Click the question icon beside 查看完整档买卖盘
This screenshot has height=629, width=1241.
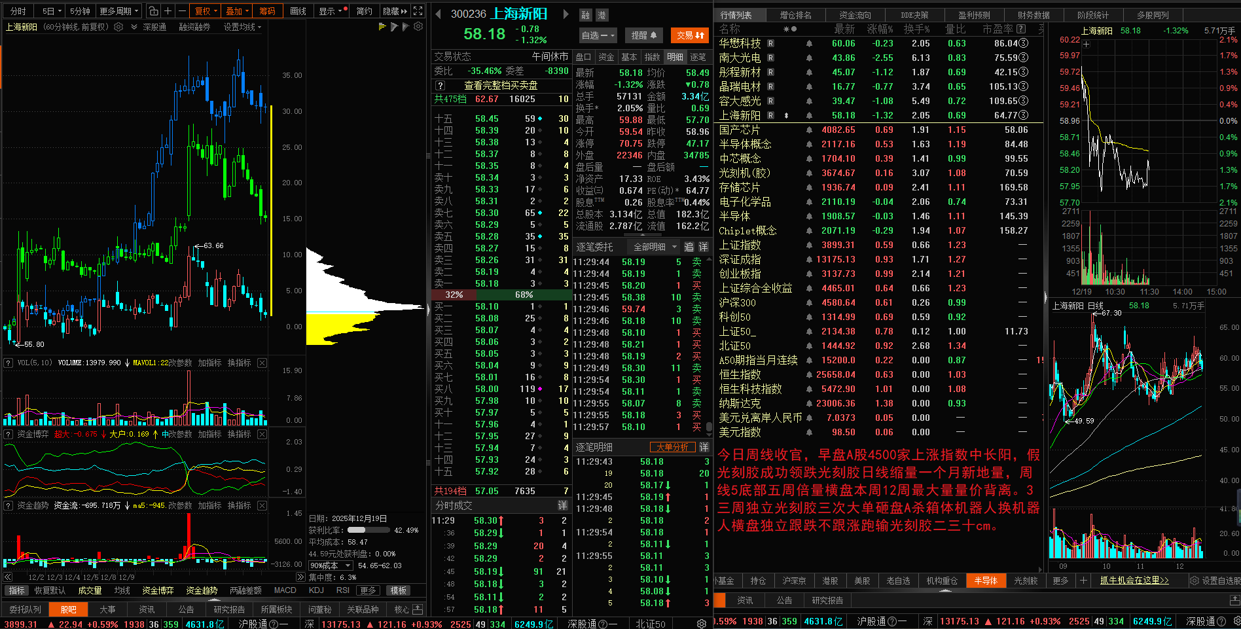click(441, 86)
